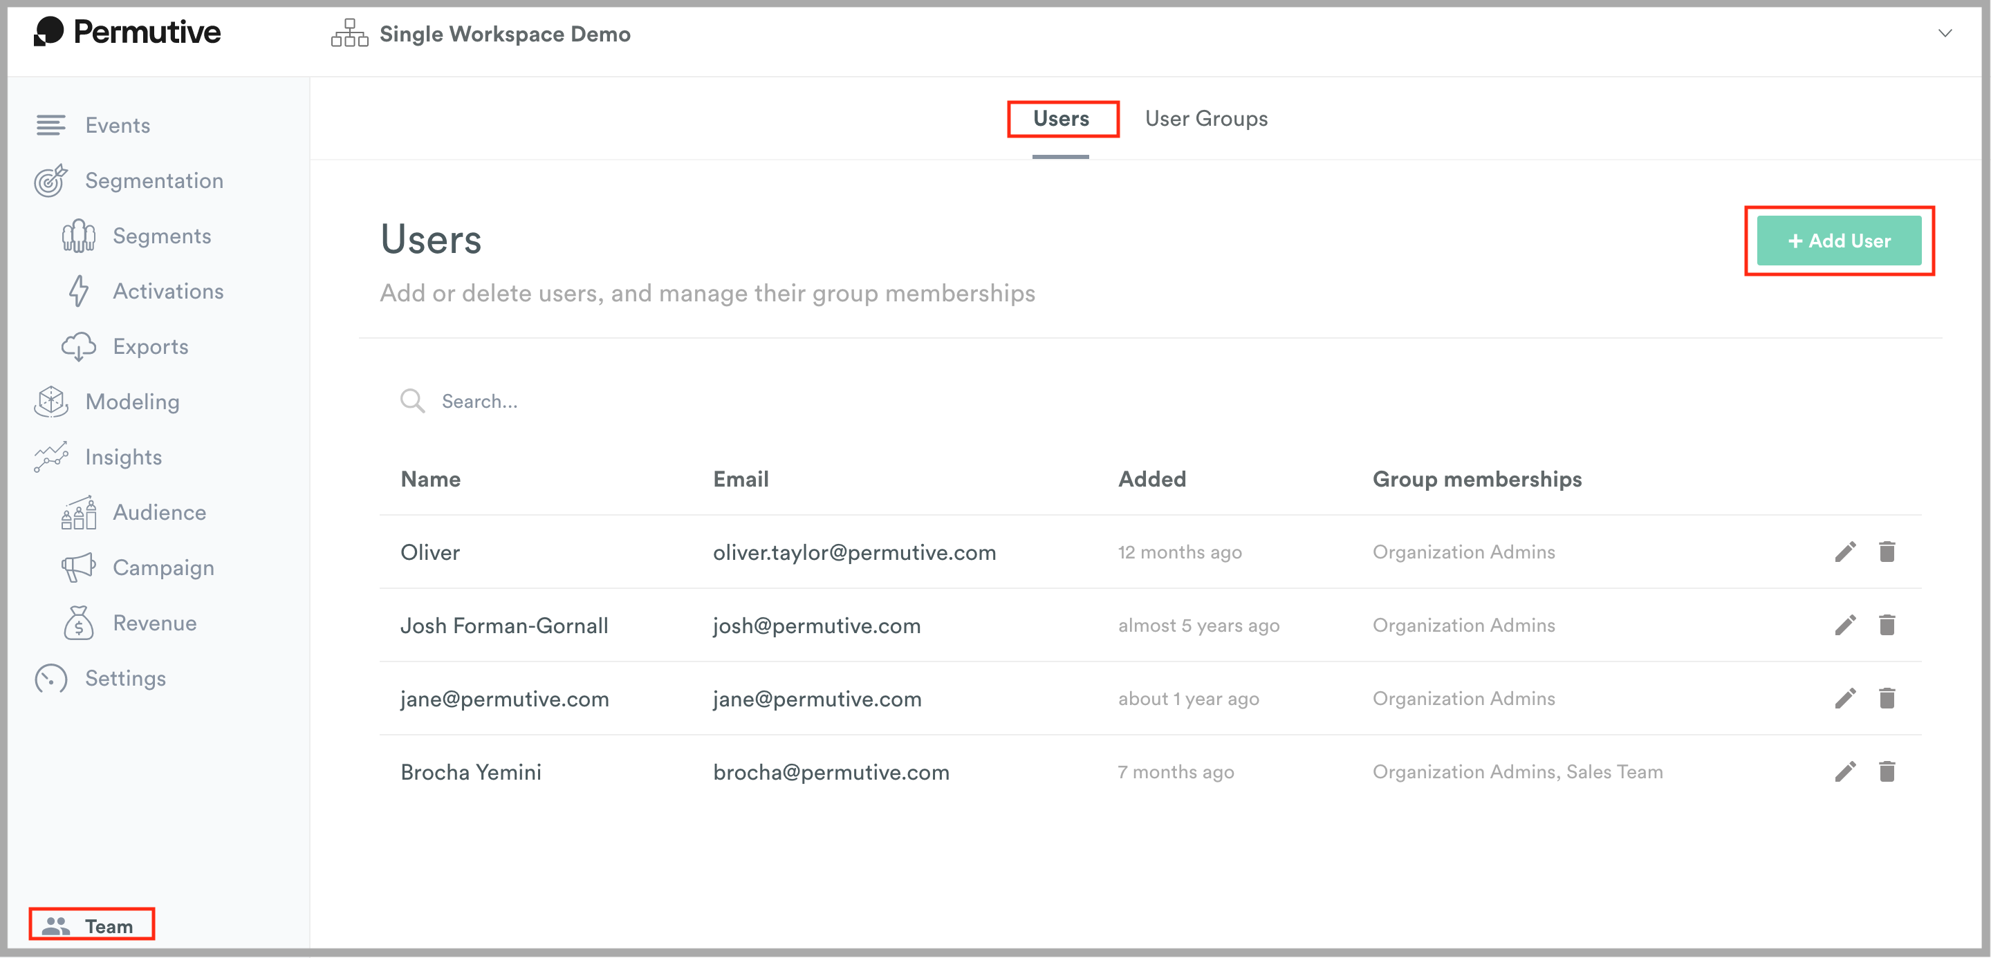Edit user jane@permutive.com
The width and height of the screenshot is (1991, 958).
(1845, 698)
